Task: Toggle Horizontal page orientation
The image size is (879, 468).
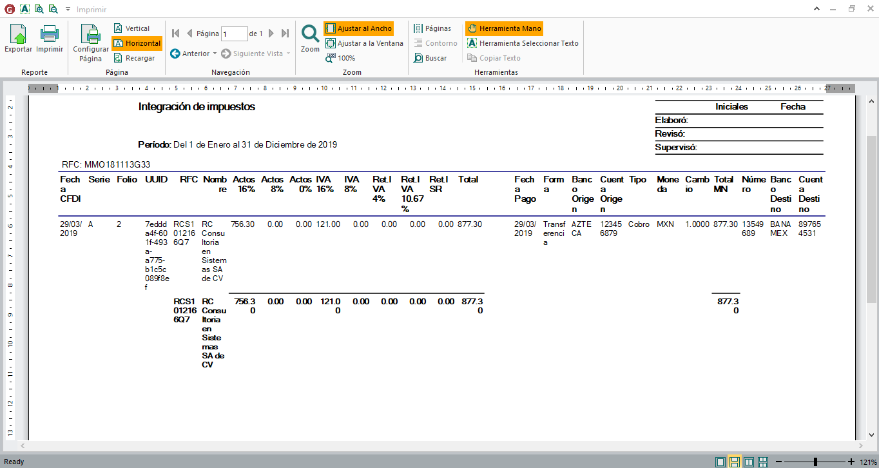Action: coord(136,43)
